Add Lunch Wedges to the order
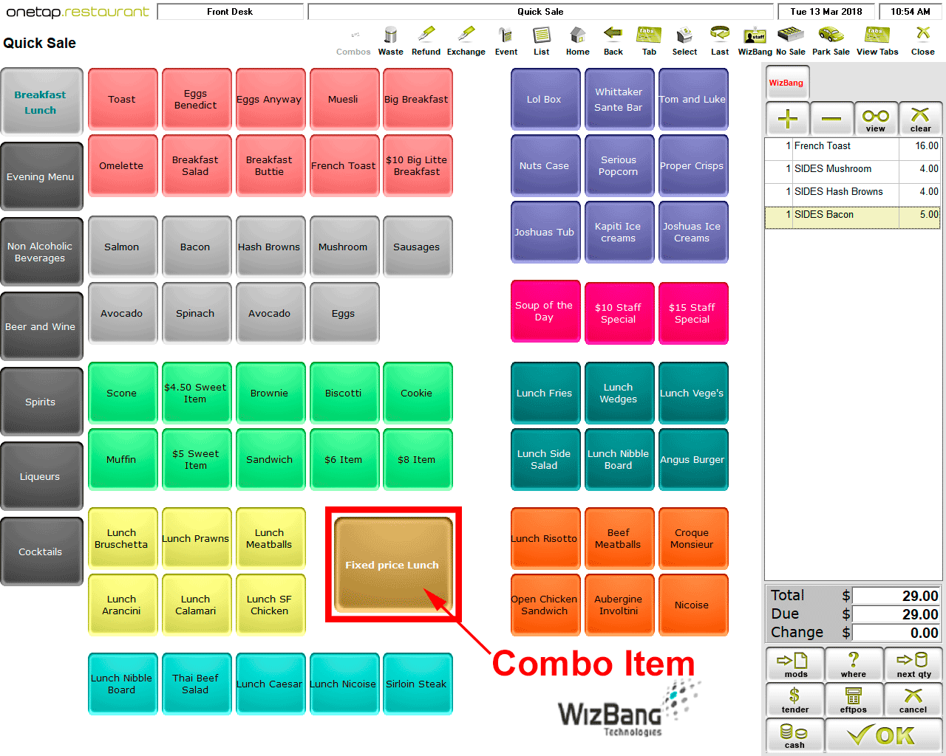The image size is (946, 756). click(619, 393)
